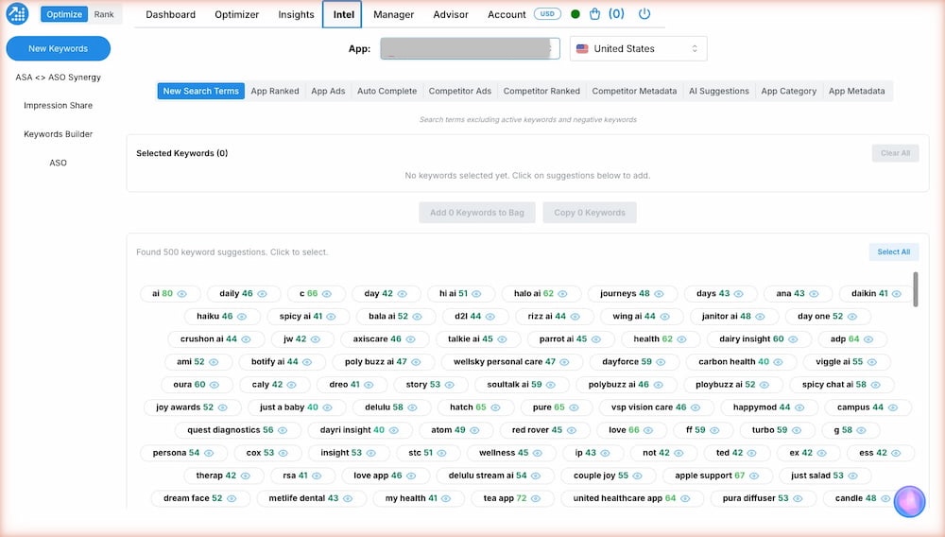Image resolution: width=945 pixels, height=537 pixels.
Task: Select keyword chip 'united healthcare app 64'
Action: point(631,498)
